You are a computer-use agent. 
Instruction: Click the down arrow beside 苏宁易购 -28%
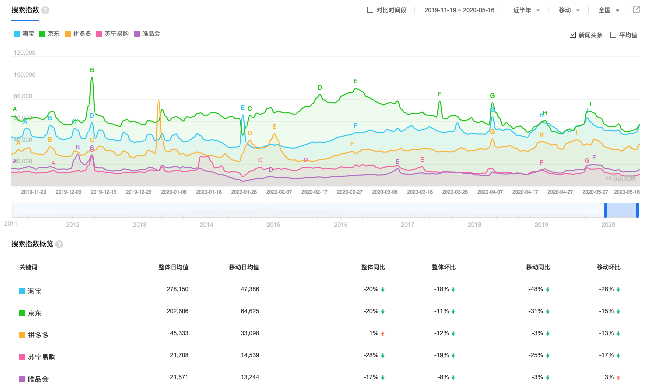tap(383, 356)
